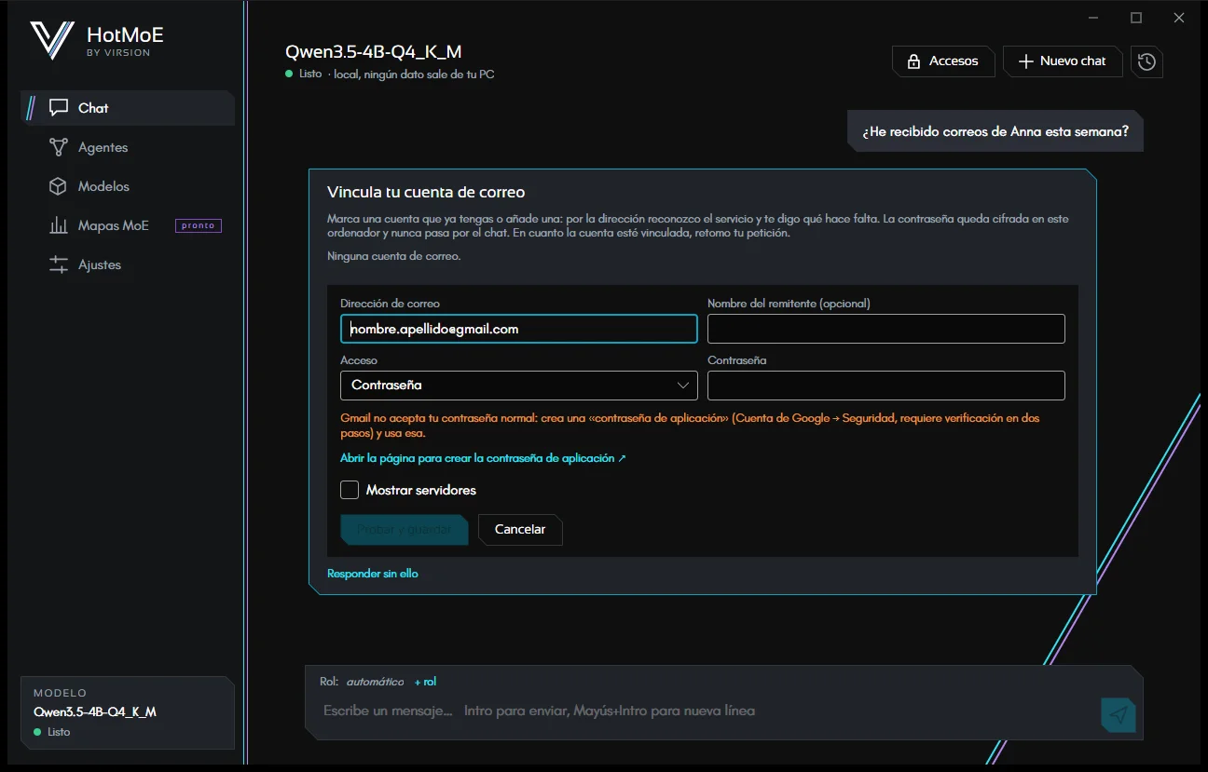Start a Nuevo chat
Screen dimensions: 1208x772
(x=1063, y=61)
